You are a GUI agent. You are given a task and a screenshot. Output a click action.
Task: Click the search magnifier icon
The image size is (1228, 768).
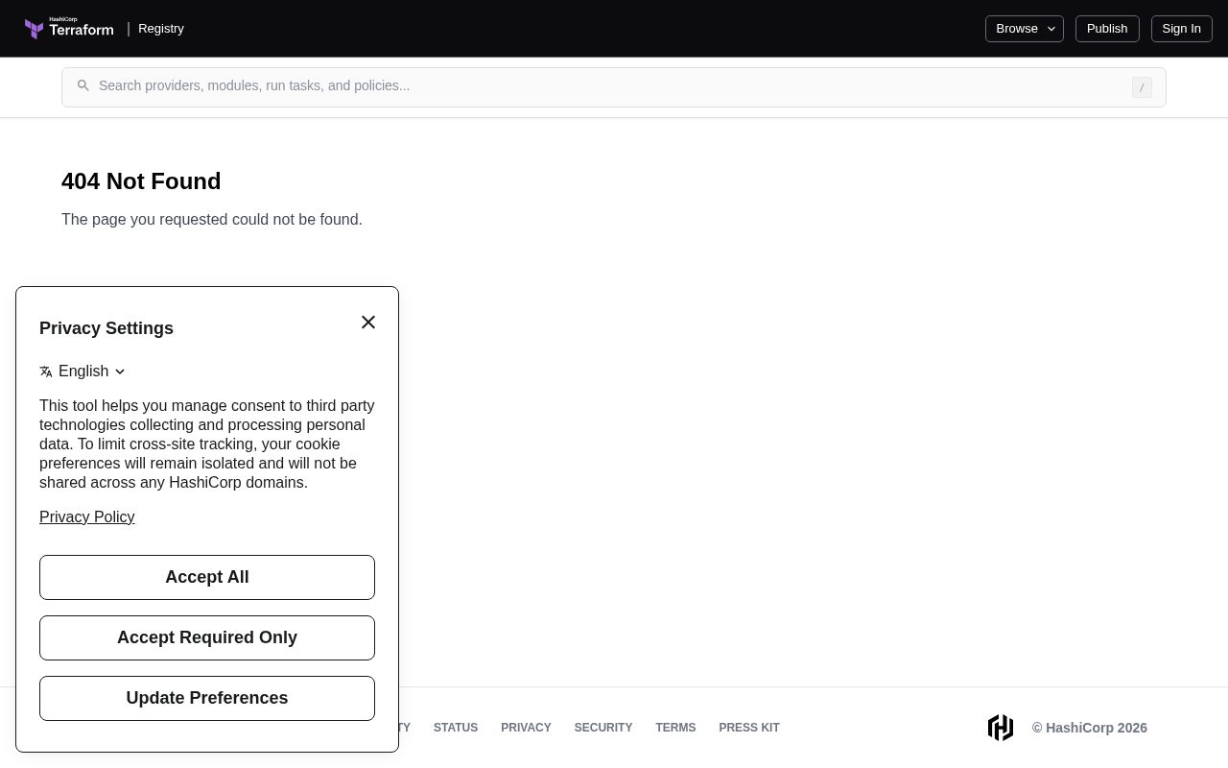click(83, 85)
